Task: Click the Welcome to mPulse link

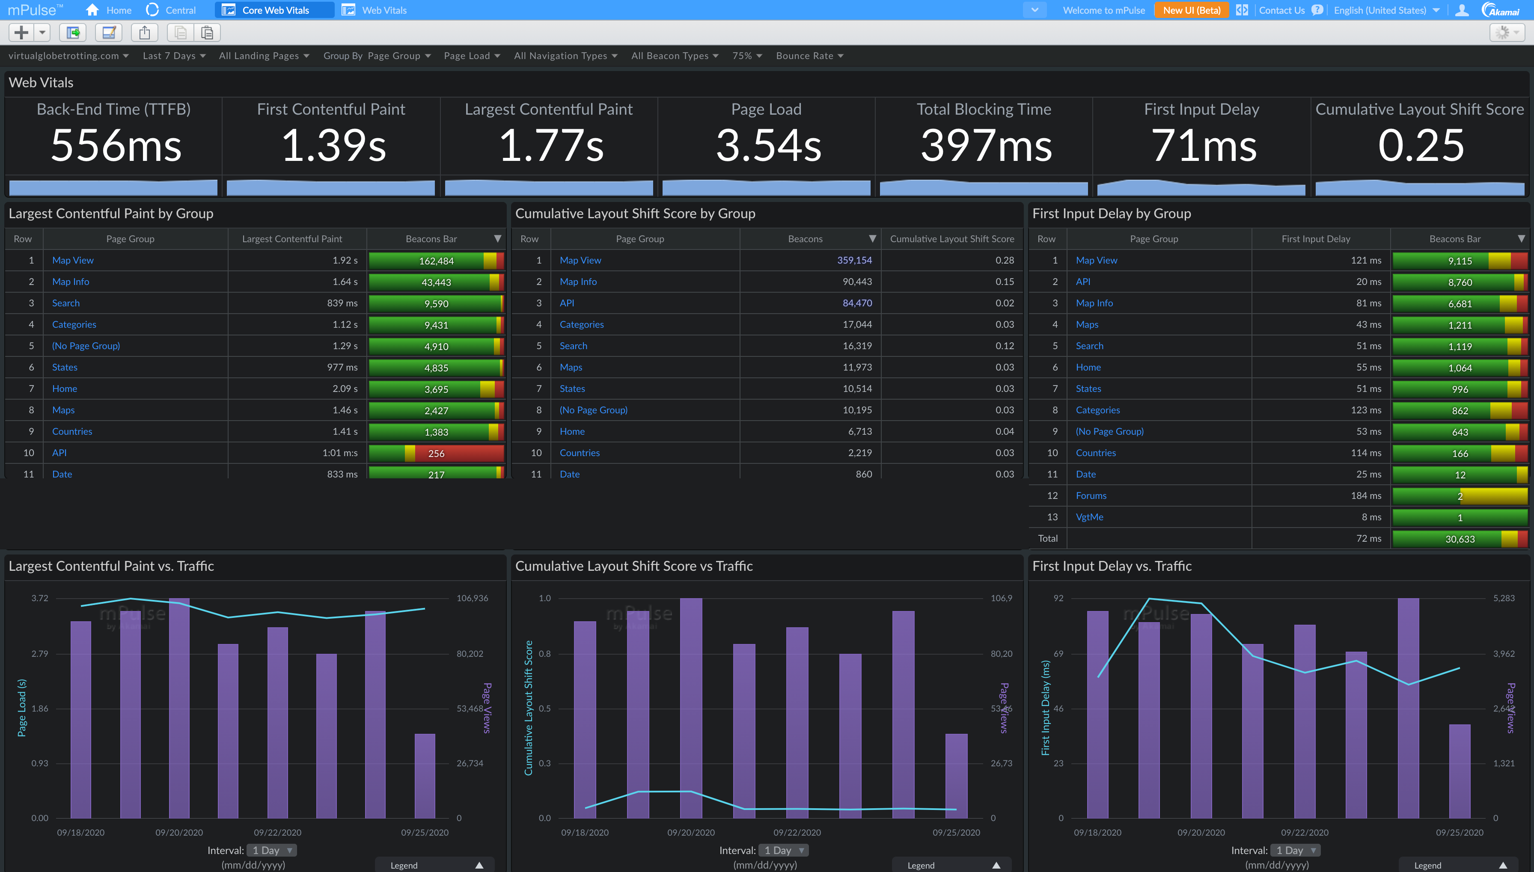Action: (x=1103, y=10)
